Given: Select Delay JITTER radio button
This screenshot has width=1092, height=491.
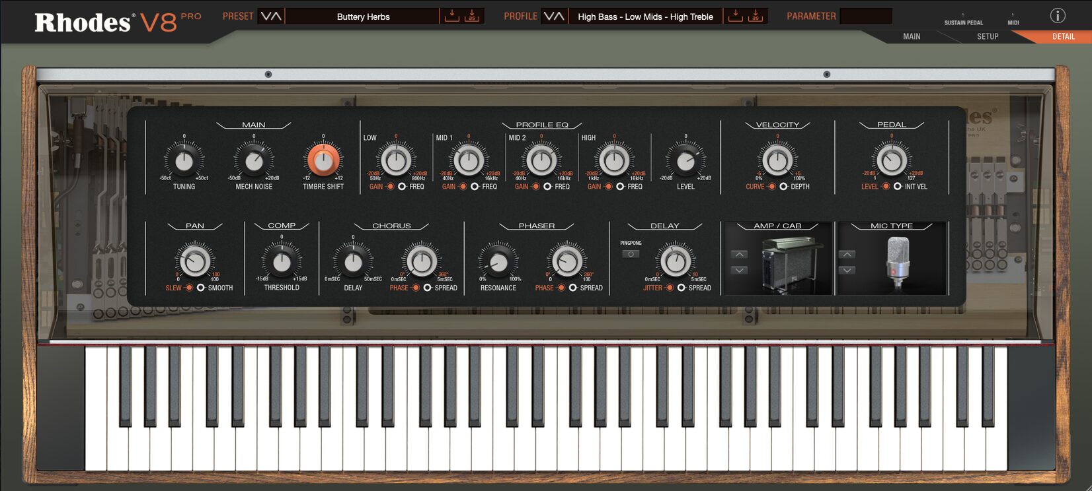Looking at the screenshot, I should pos(670,288).
